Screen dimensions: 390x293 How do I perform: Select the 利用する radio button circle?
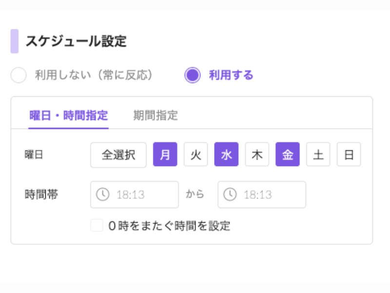point(193,75)
